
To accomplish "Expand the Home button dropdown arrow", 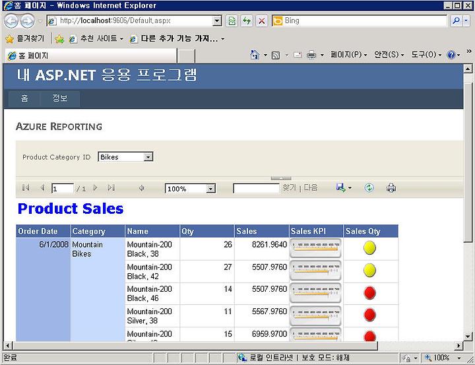I will (x=265, y=55).
